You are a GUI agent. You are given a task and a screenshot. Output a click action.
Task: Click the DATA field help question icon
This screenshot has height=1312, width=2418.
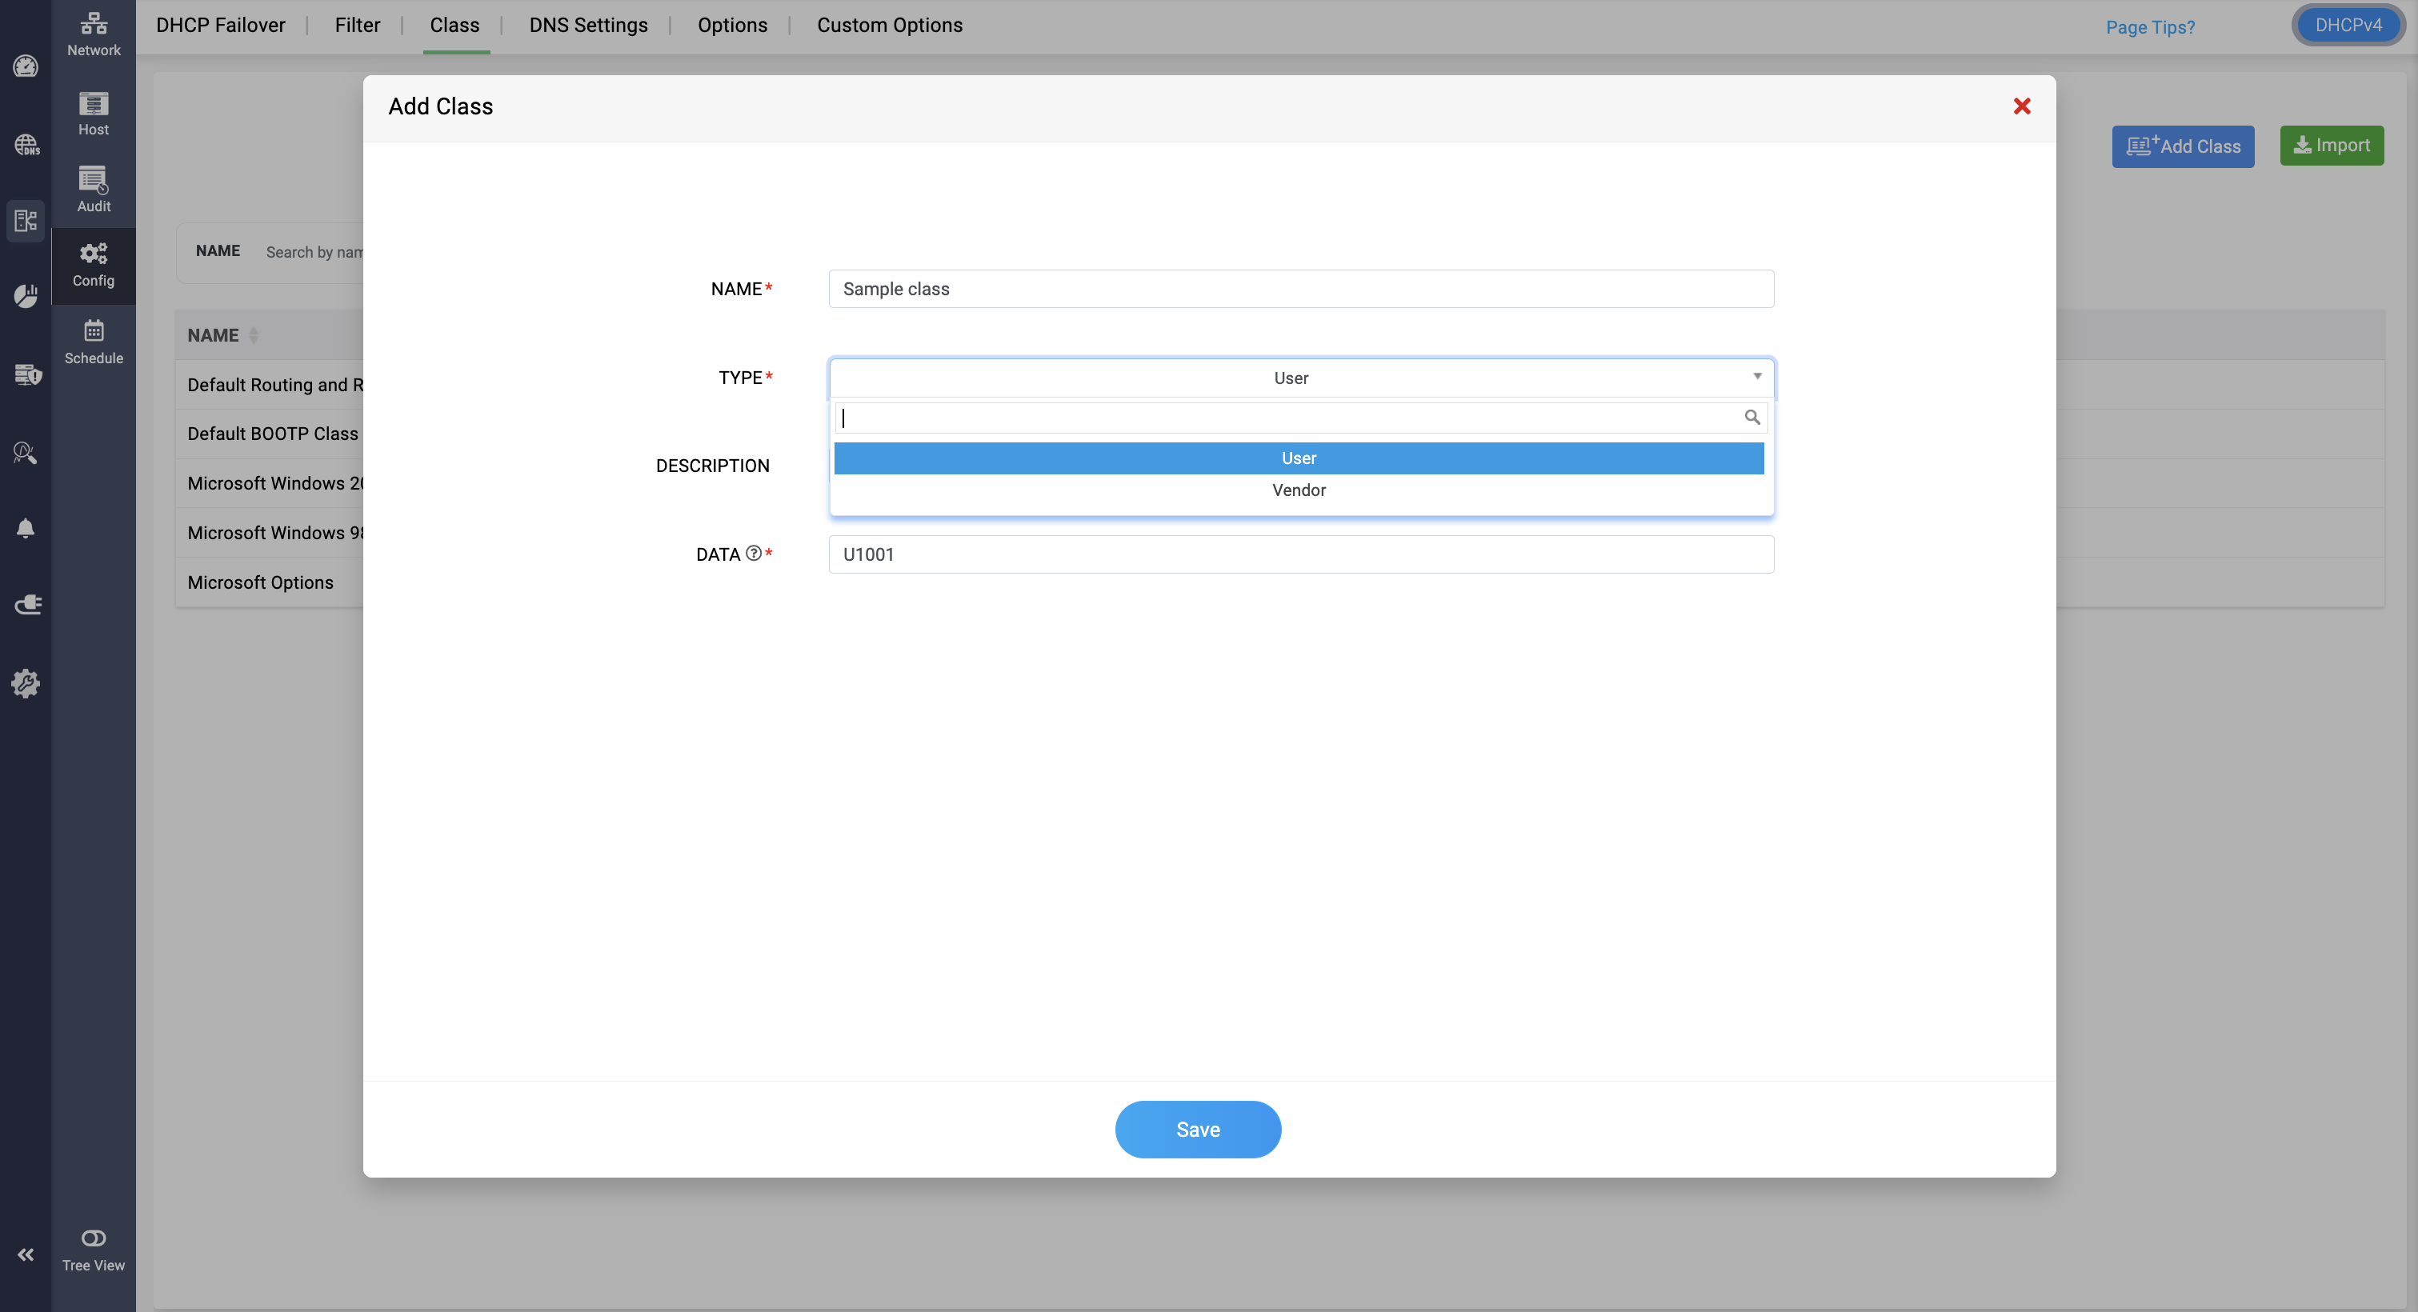tap(754, 554)
